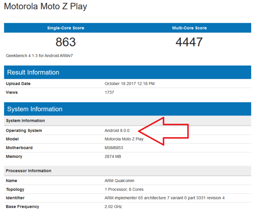Viewport: 254px width, 210px height.
Task: Click the Result Information section header
Action: [128, 72]
